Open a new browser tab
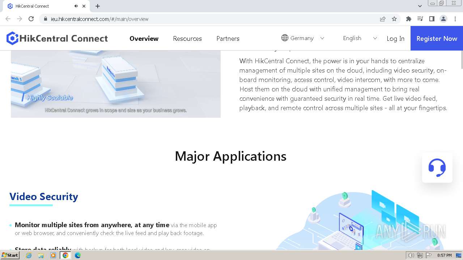 click(98, 6)
